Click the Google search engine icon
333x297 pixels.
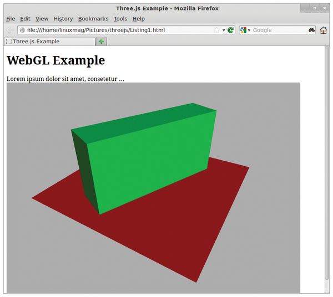[x=243, y=30]
